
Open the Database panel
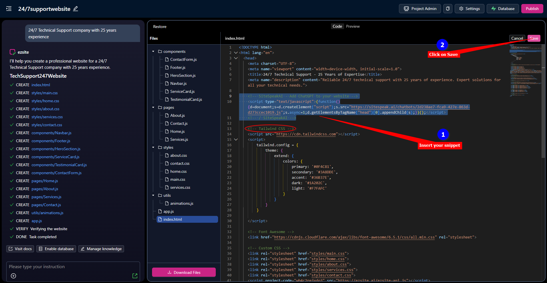(x=503, y=9)
